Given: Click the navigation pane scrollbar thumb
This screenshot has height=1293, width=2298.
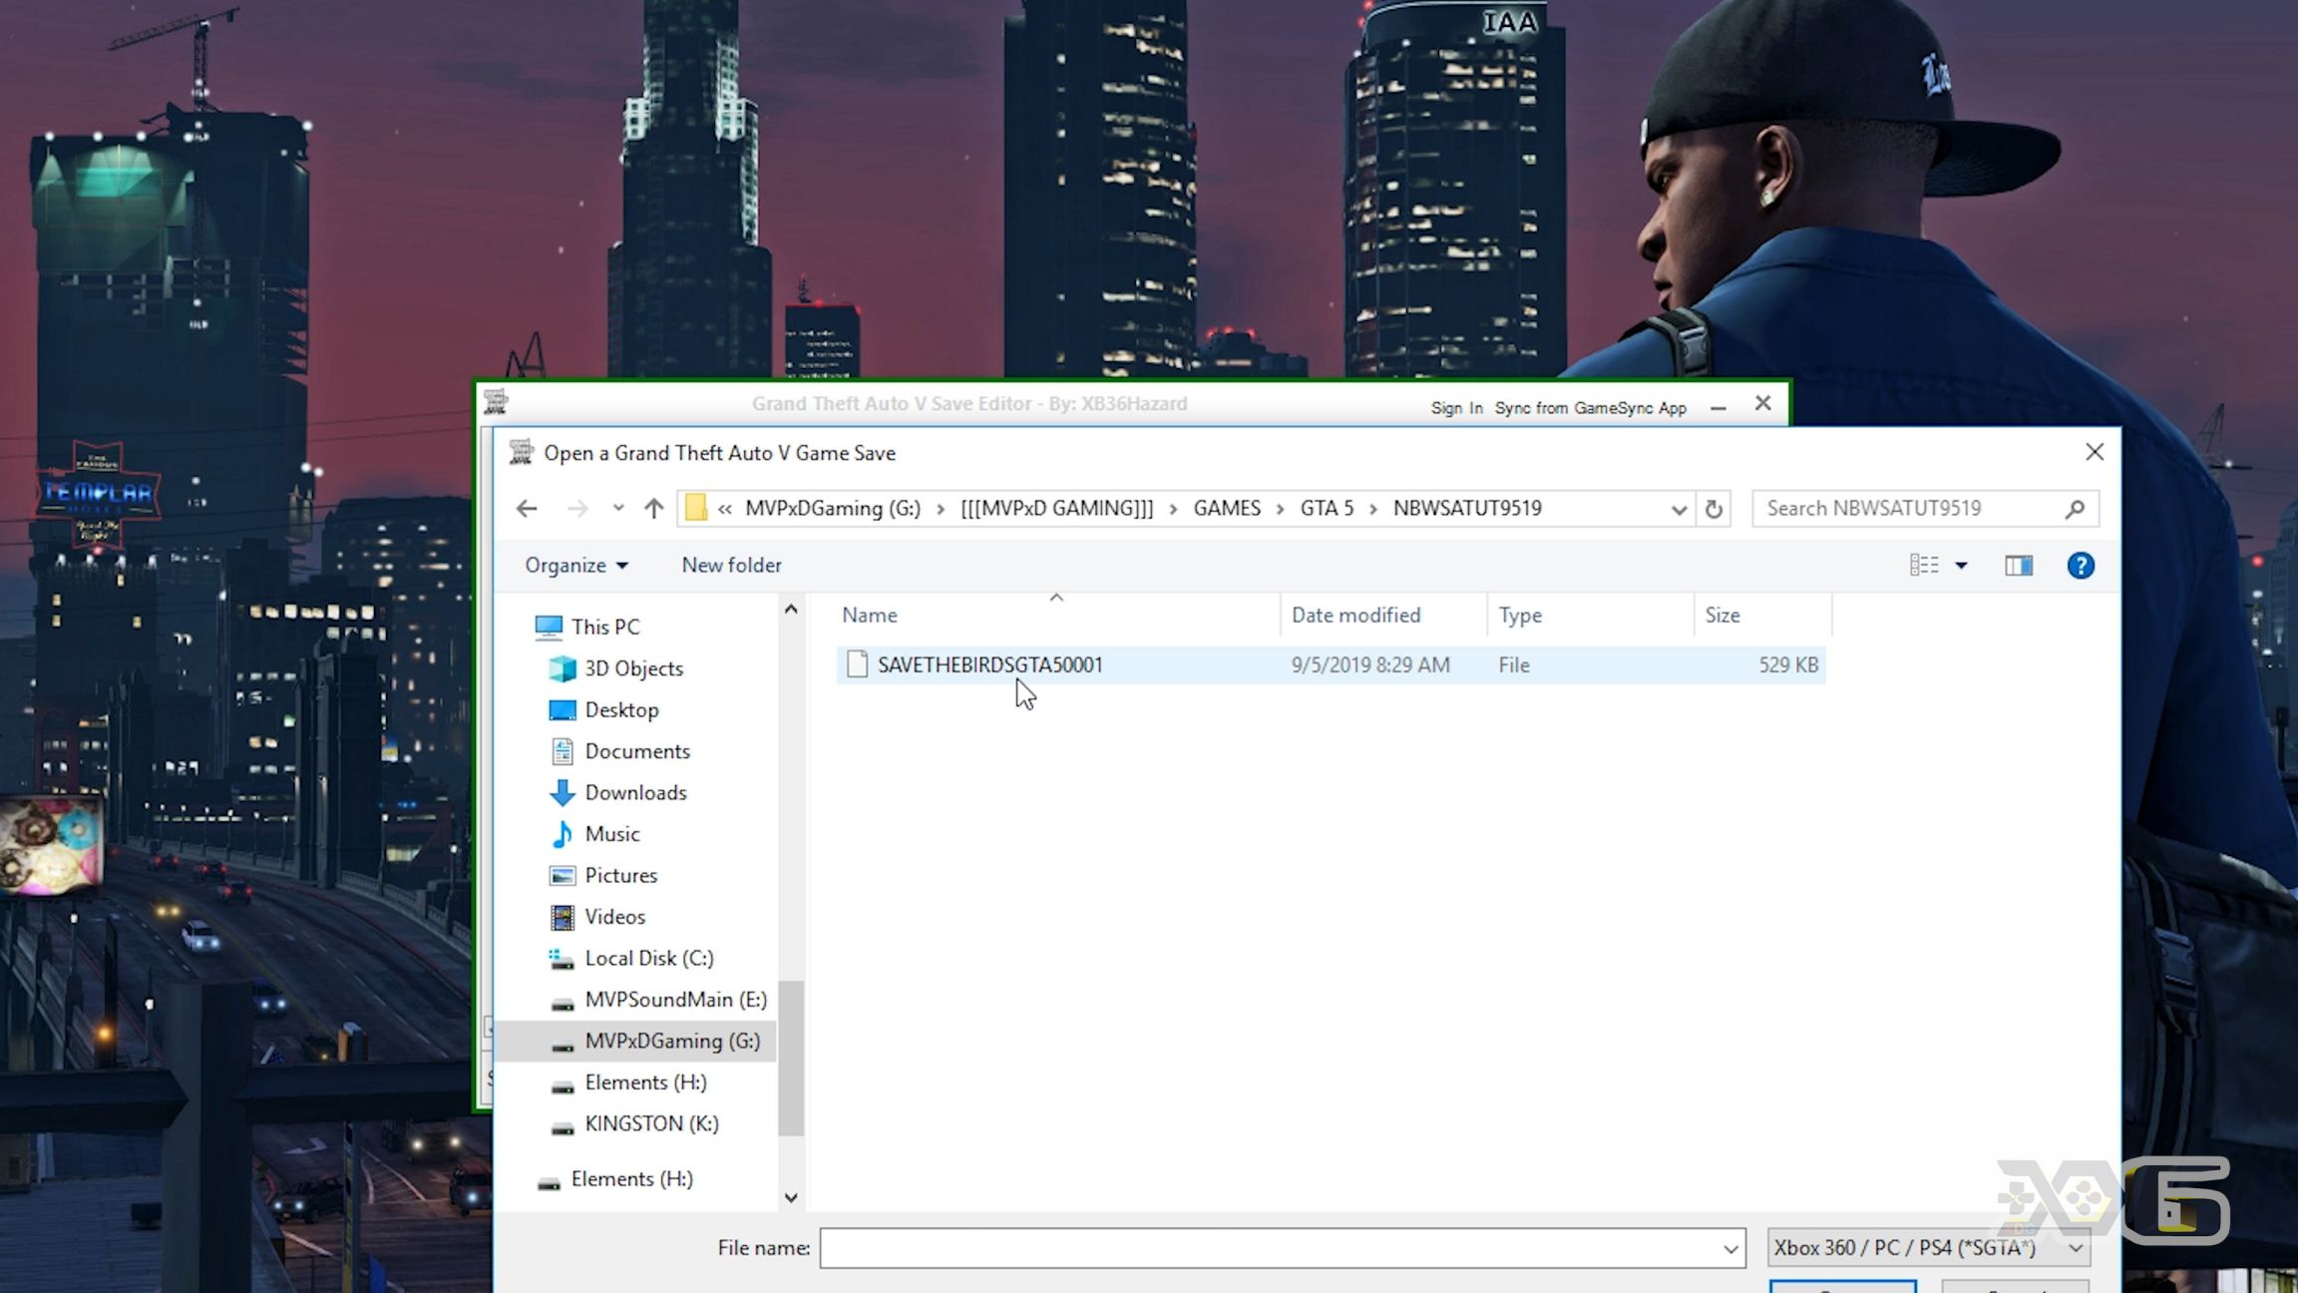Looking at the screenshot, I should [x=791, y=1058].
